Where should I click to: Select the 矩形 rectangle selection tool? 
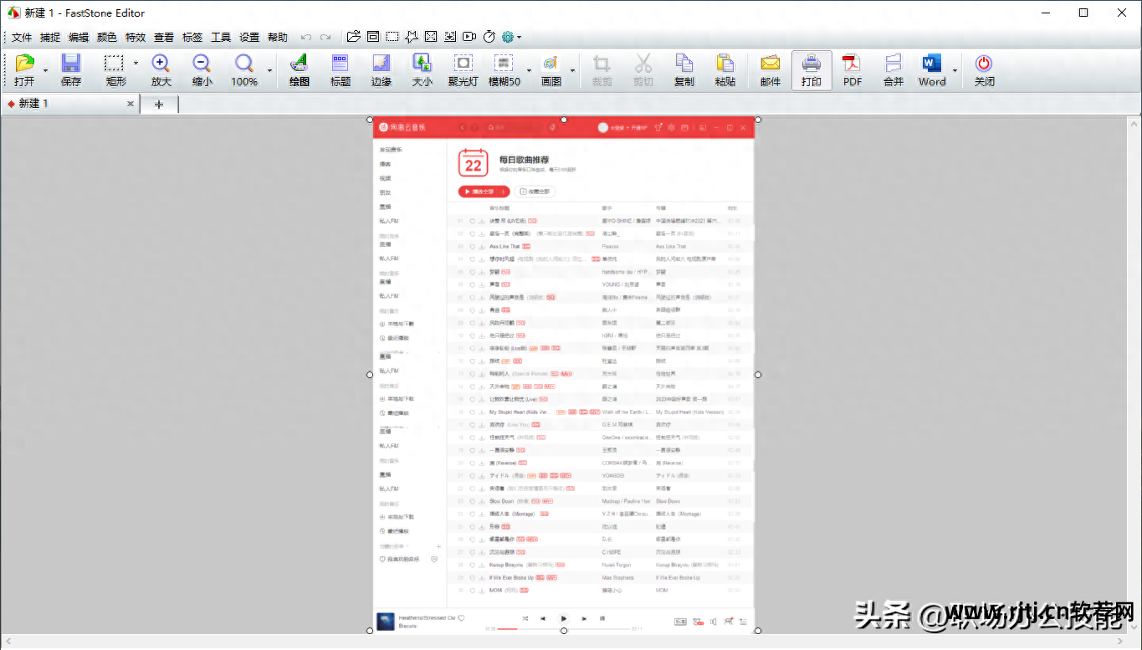[x=113, y=67]
